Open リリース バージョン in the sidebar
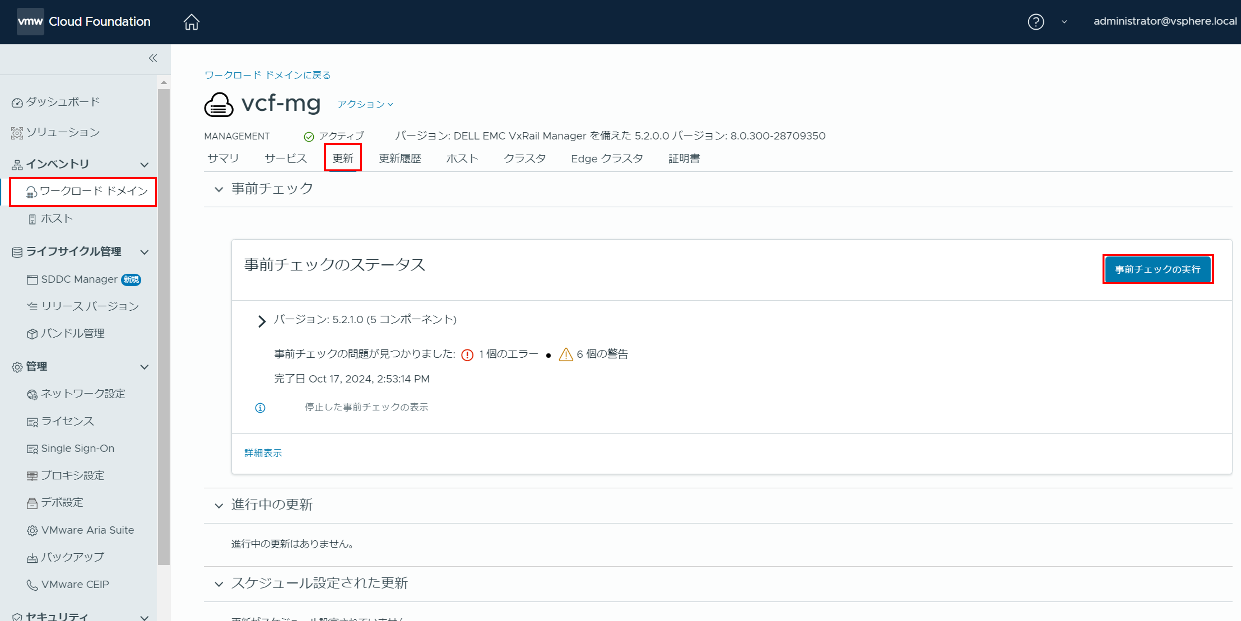1241x621 pixels. point(90,306)
